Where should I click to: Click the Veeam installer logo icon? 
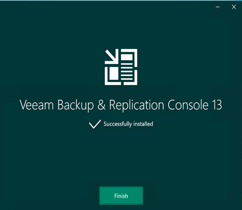coord(121,67)
